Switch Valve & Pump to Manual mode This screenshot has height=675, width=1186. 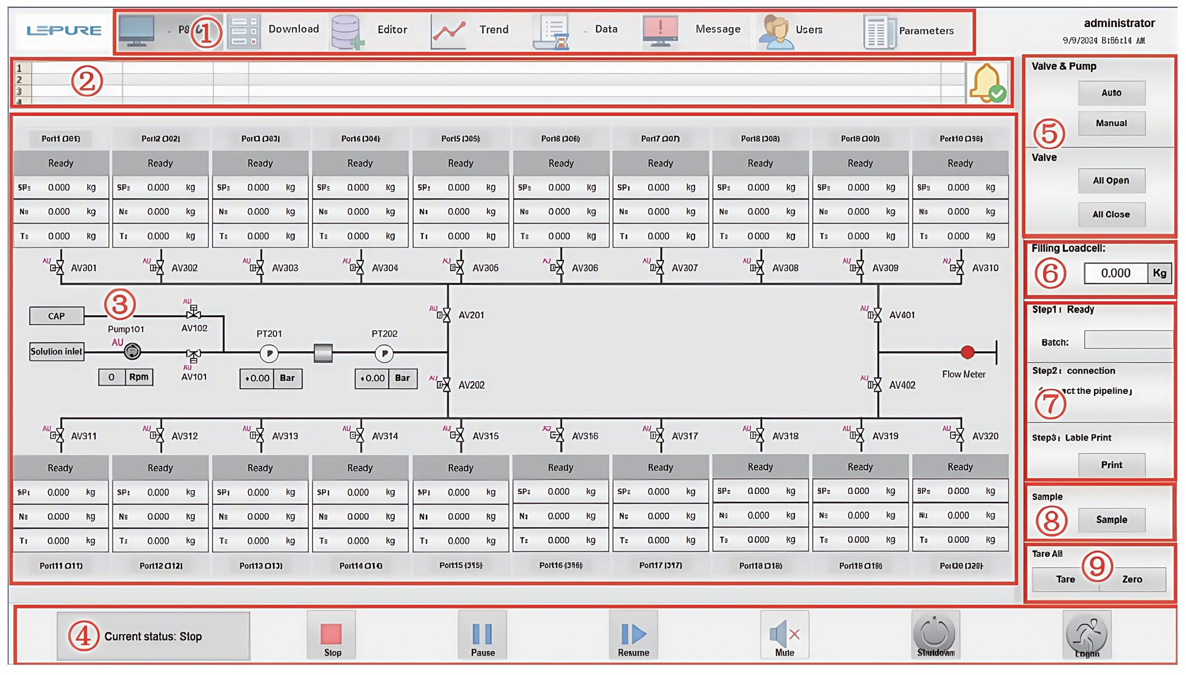[x=1111, y=123]
